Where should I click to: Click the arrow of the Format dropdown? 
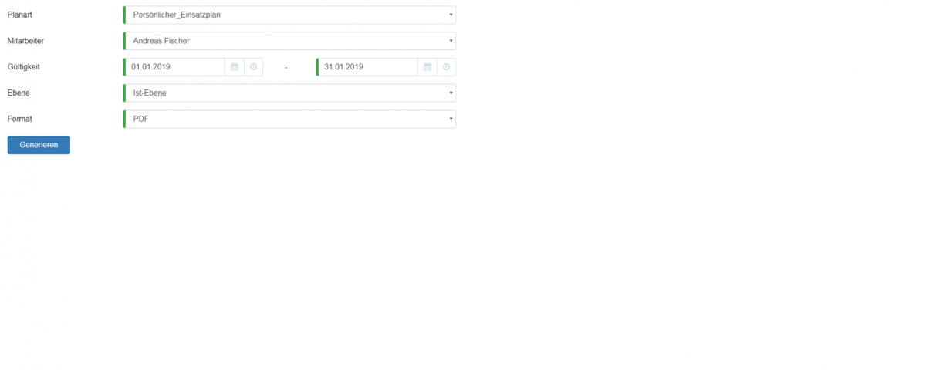tap(451, 119)
